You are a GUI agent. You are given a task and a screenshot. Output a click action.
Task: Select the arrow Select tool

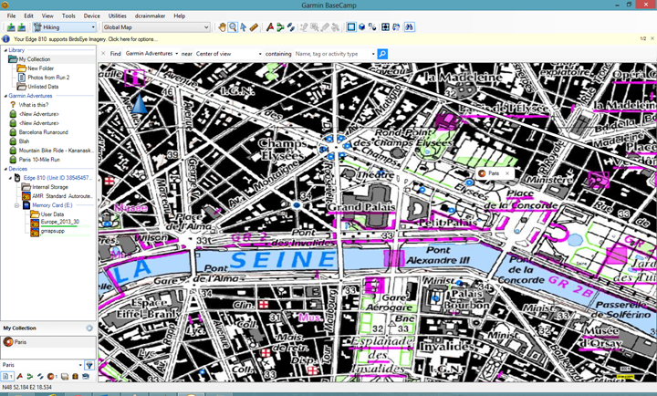tap(243, 27)
